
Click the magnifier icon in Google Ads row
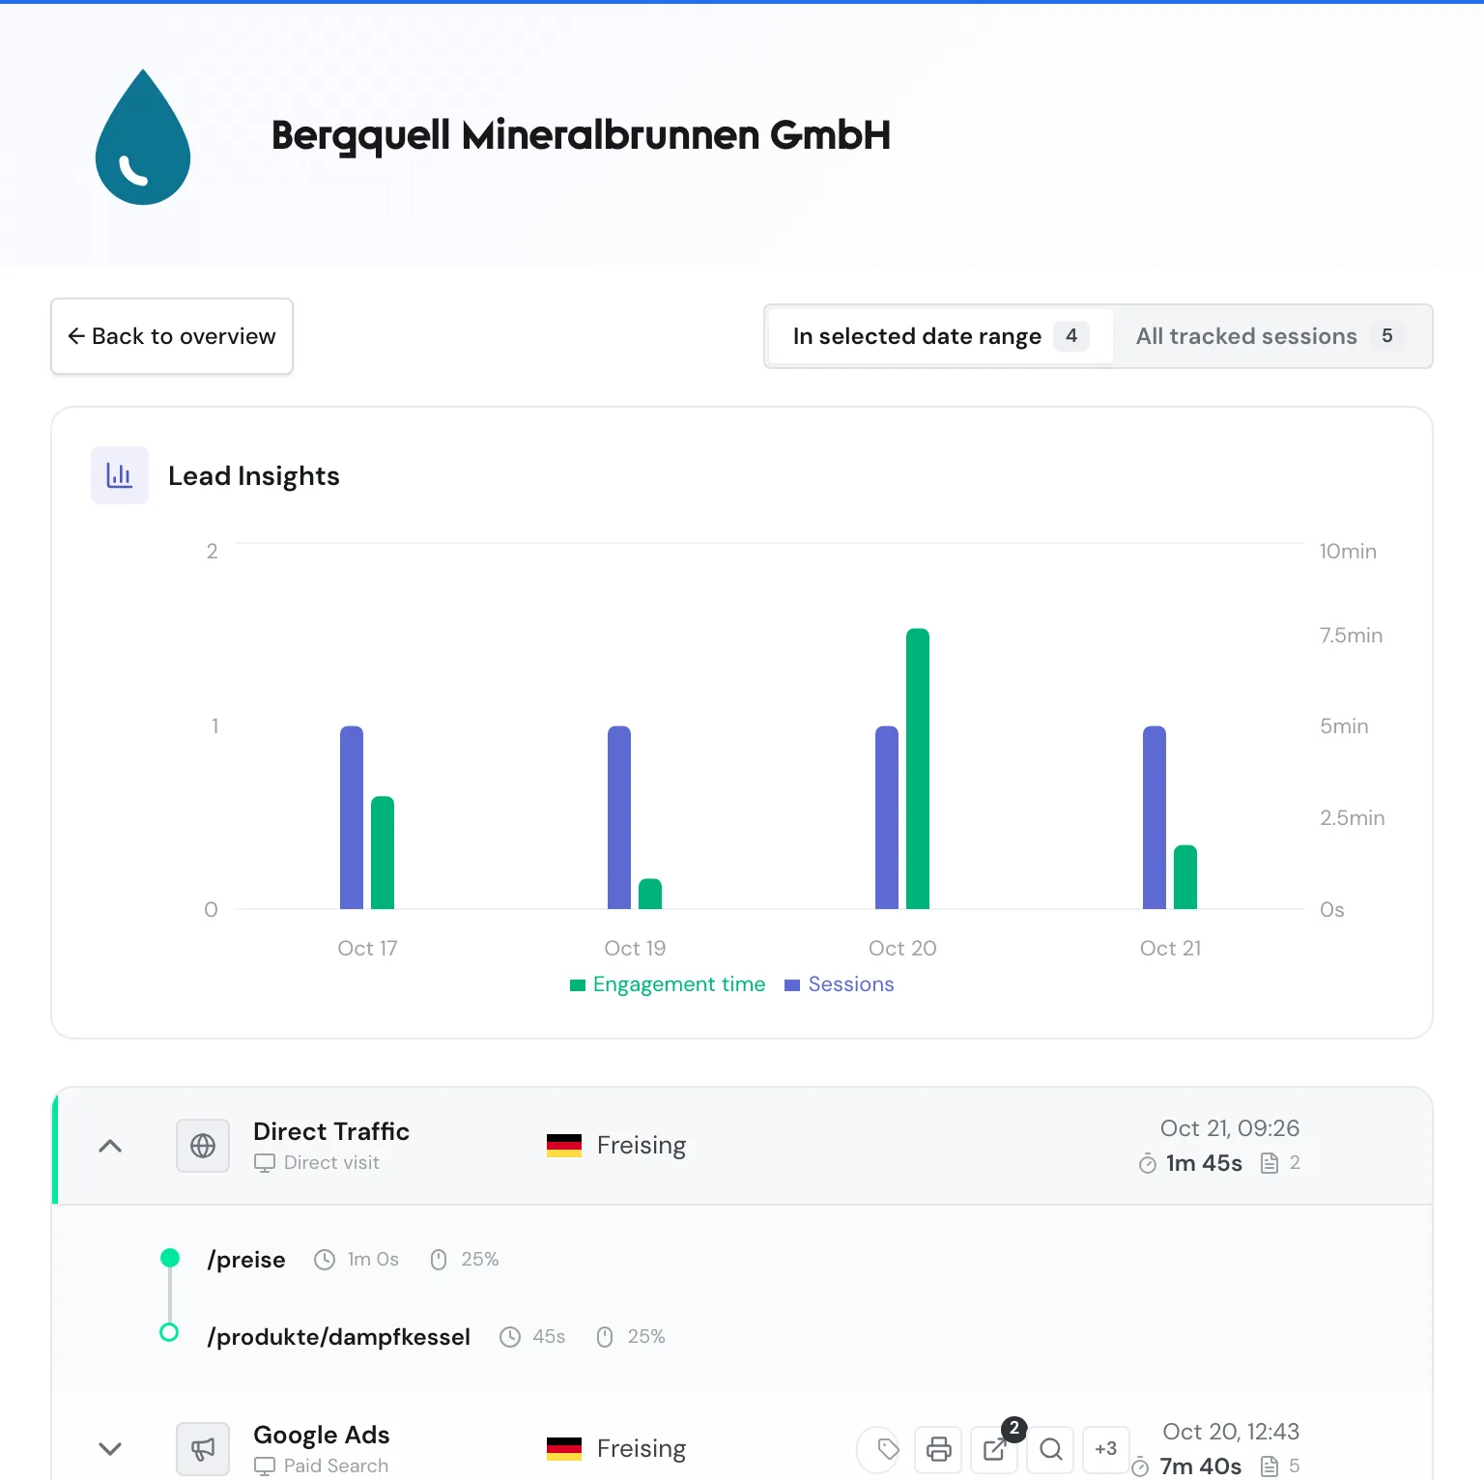[x=1050, y=1449]
